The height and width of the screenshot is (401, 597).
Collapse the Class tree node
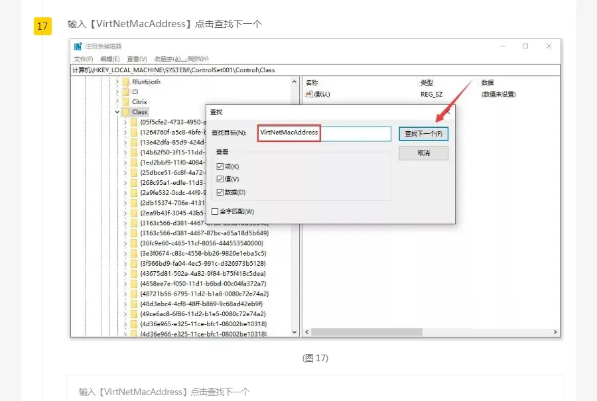pos(117,112)
